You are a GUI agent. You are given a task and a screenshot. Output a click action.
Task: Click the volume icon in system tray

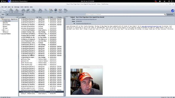tap(169, 1)
